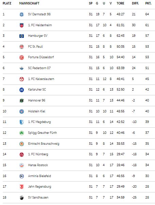Select the Holstein Kiel team name

[37, 111]
